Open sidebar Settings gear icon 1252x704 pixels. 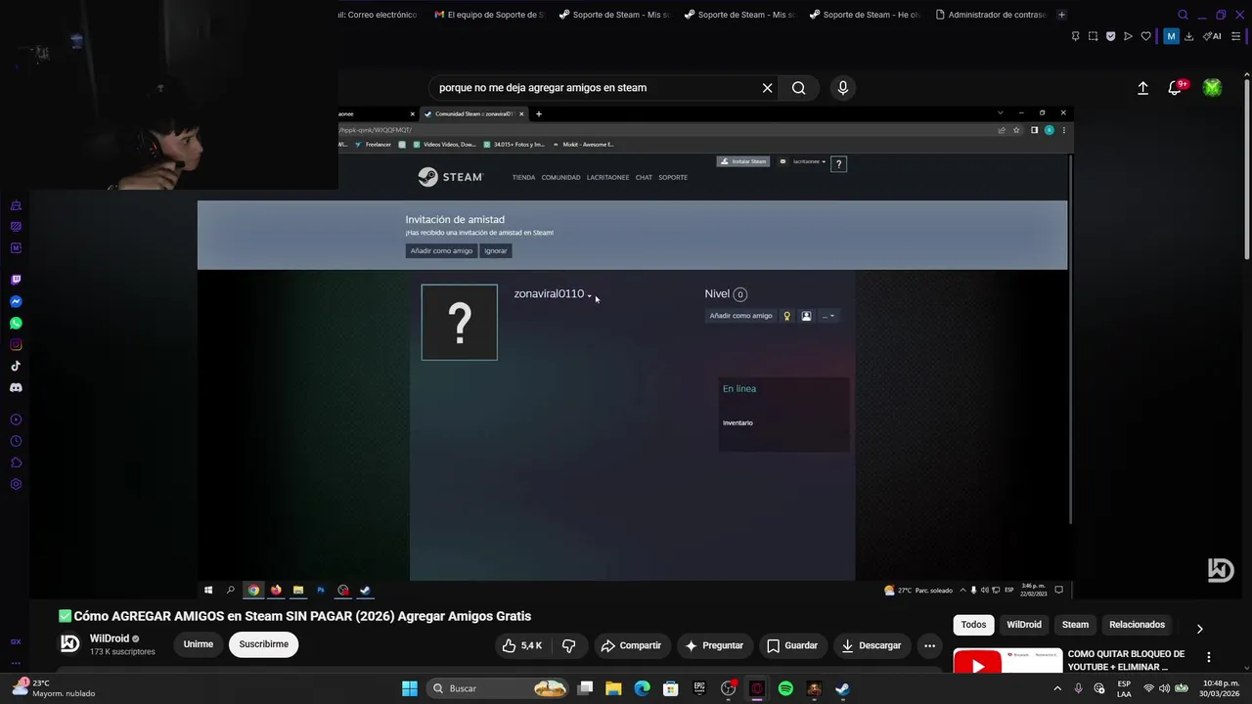pyautogui.click(x=16, y=484)
